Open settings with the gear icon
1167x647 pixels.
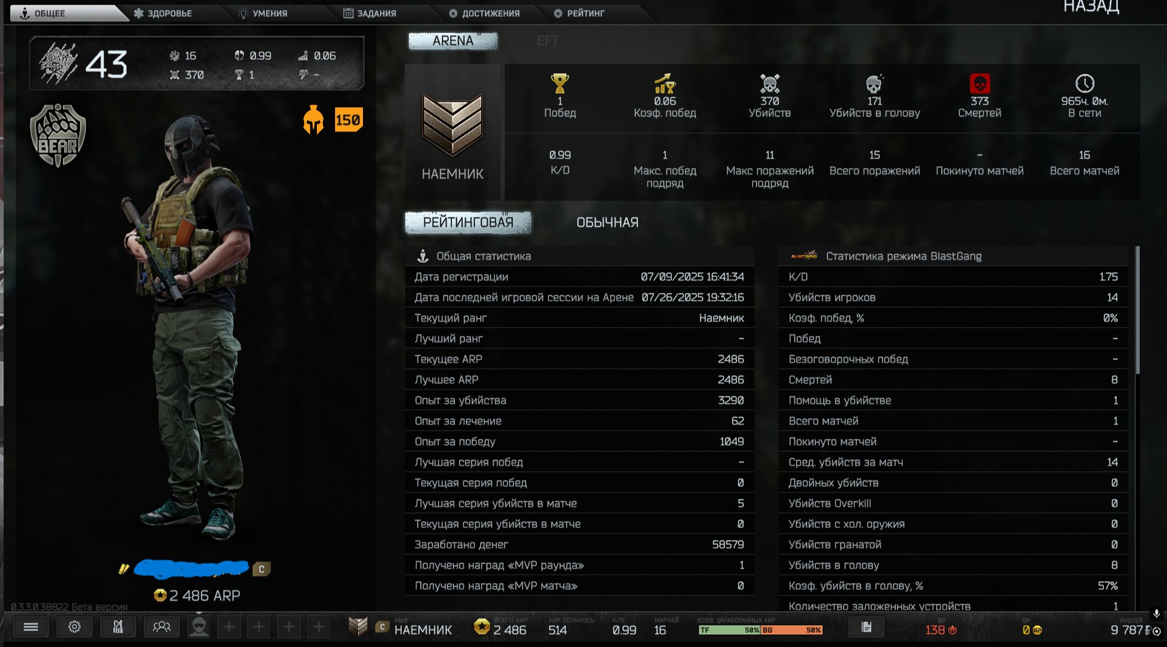pos(75,627)
